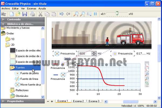
Task: Zoom in on the graph
Action: (x=147, y=74)
